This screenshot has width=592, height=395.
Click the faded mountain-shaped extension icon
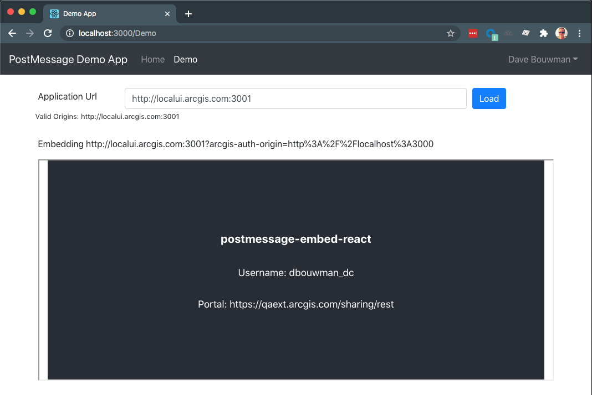coord(508,33)
